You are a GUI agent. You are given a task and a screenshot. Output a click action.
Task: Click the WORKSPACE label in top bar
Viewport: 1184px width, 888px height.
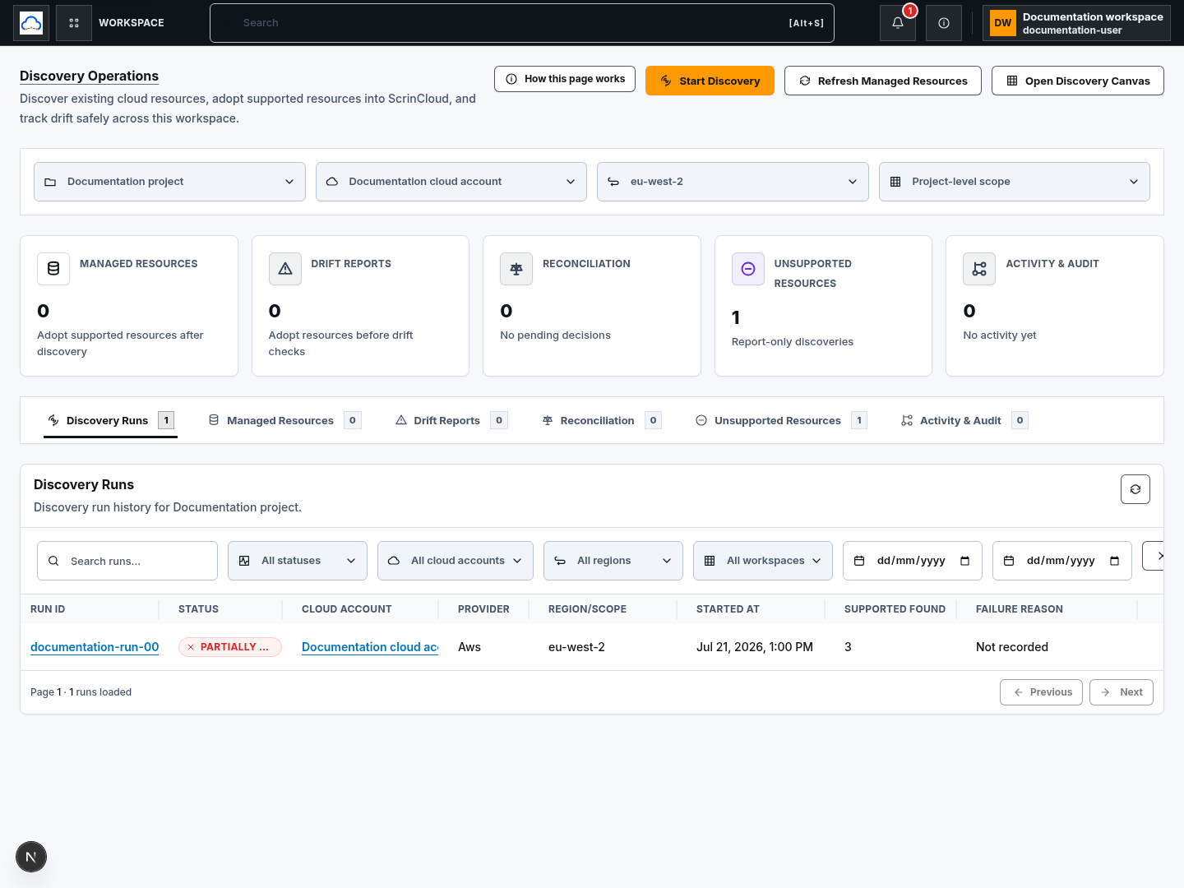[x=132, y=23]
